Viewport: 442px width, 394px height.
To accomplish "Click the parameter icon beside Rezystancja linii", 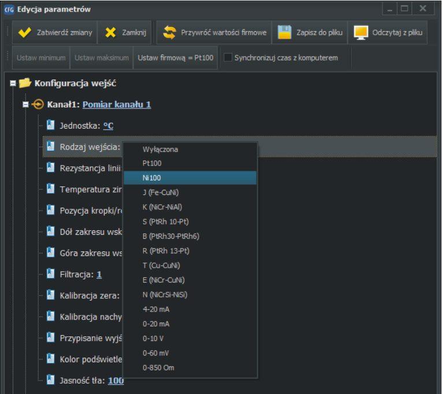I will 50,167.
